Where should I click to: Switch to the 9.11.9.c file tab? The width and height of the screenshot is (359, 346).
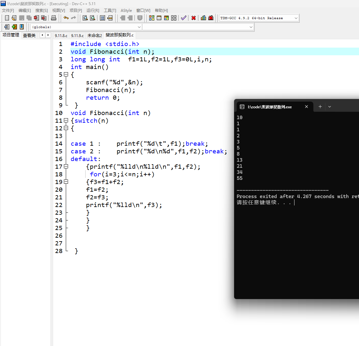pos(77,35)
